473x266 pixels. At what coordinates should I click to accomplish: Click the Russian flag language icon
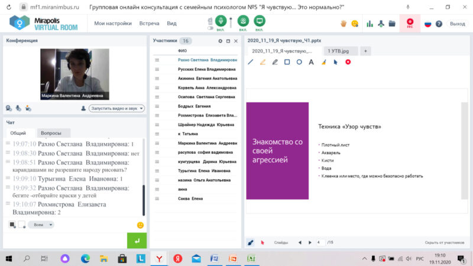(x=427, y=24)
